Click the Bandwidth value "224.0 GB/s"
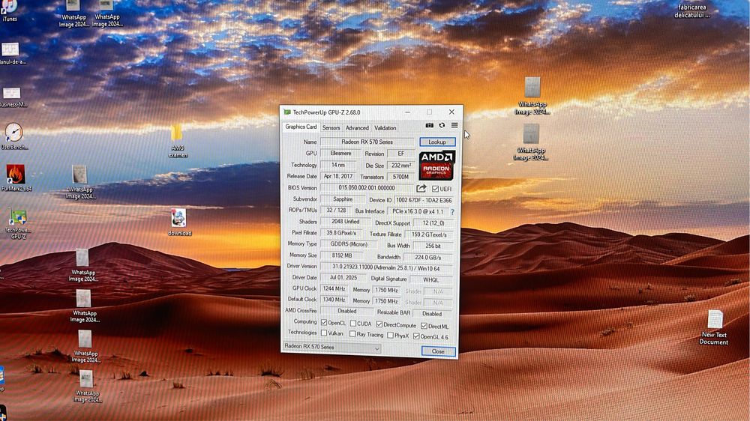Viewport: 750px width, 421px height. tap(428, 258)
